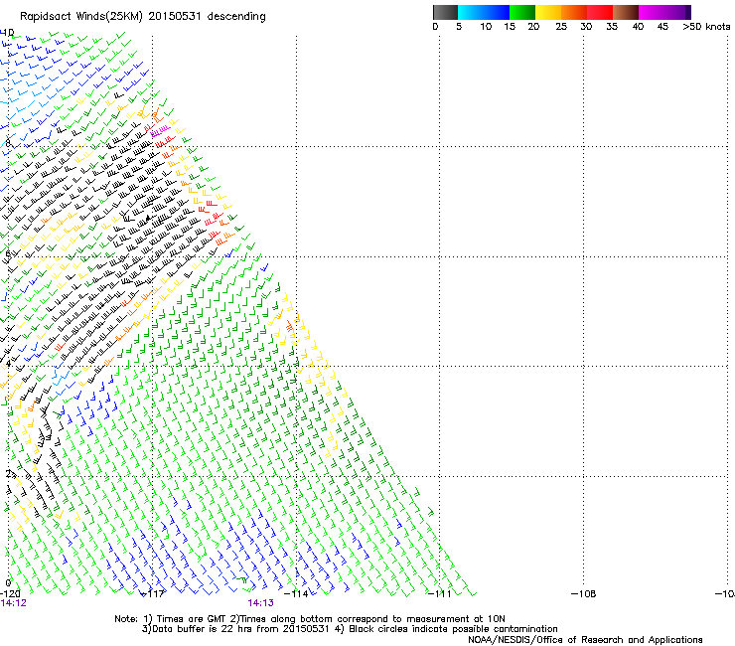Click the magenta wind barbs near 8N

pyautogui.click(x=160, y=131)
